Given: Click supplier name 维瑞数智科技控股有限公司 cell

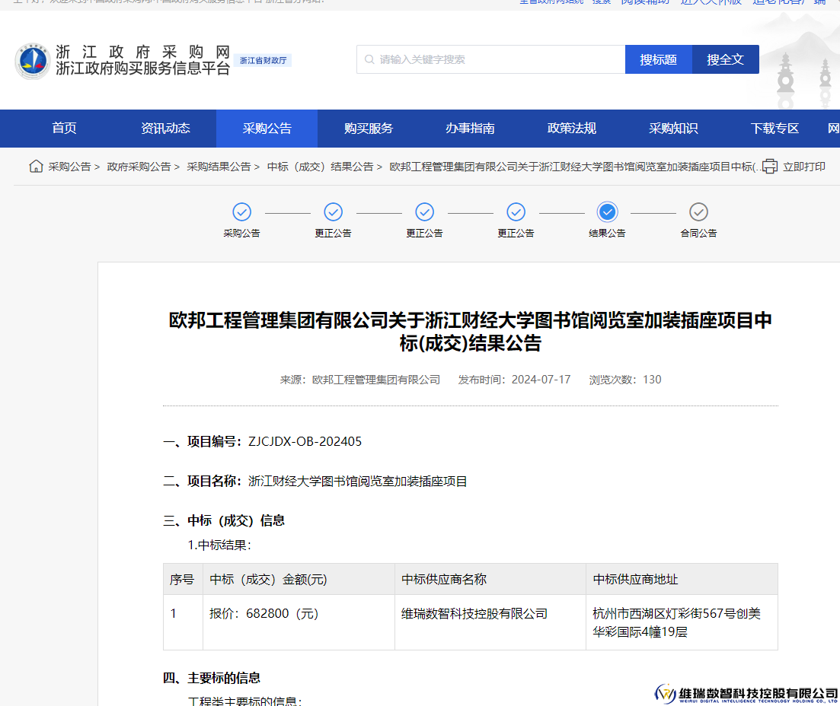Looking at the screenshot, I should click(x=490, y=622).
